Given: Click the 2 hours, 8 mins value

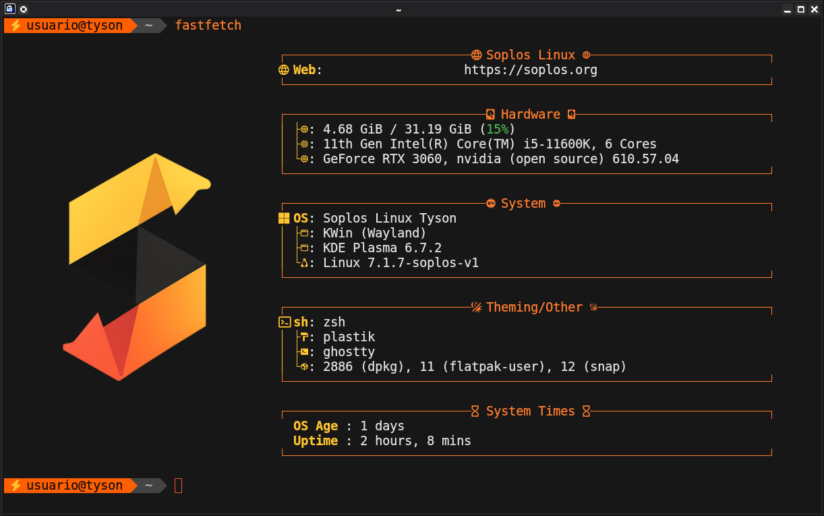Looking at the screenshot, I should point(415,441).
